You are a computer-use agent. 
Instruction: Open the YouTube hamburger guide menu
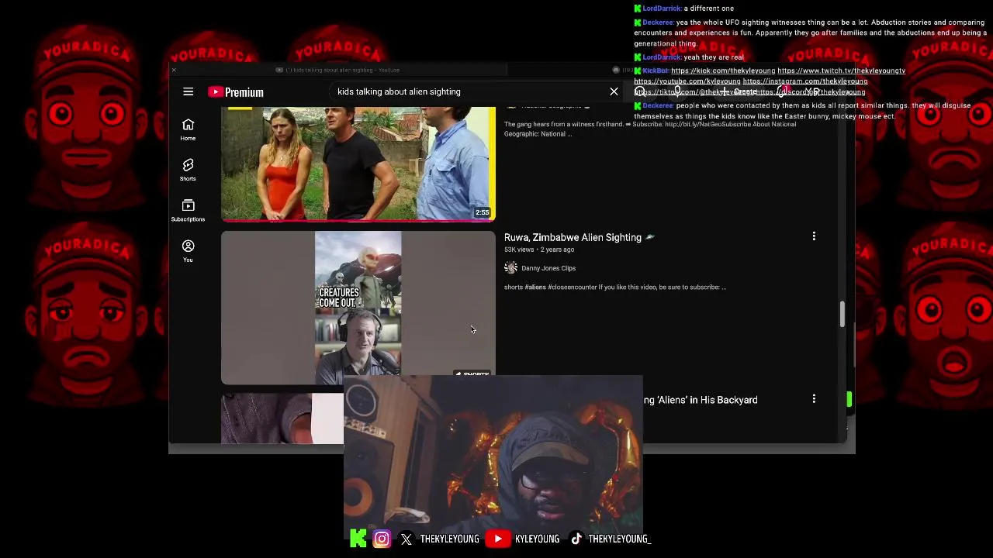point(188,91)
